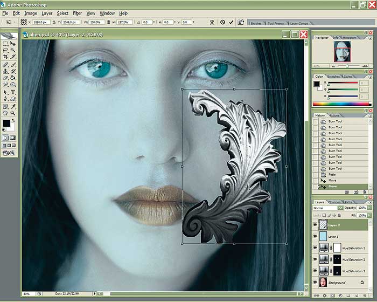
Task: Open the File menu
Action: (5, 13)
